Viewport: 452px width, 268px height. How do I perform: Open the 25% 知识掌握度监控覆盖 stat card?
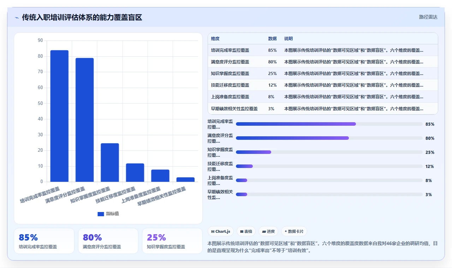click(172, 241)
